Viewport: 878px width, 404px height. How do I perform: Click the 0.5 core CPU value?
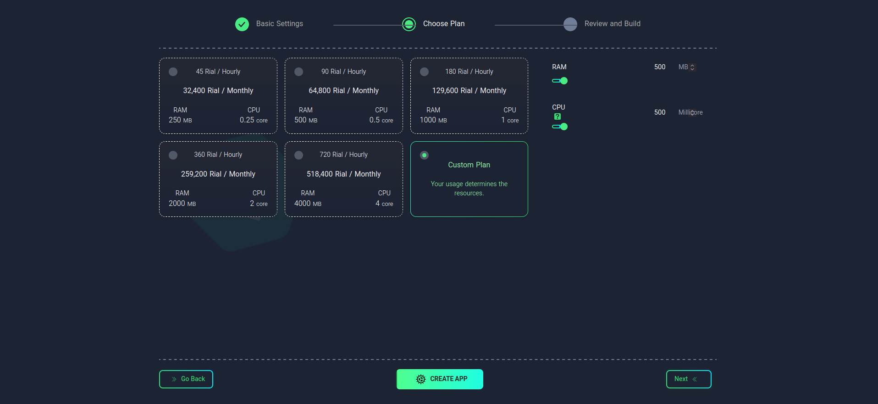(x=381, y=120)
